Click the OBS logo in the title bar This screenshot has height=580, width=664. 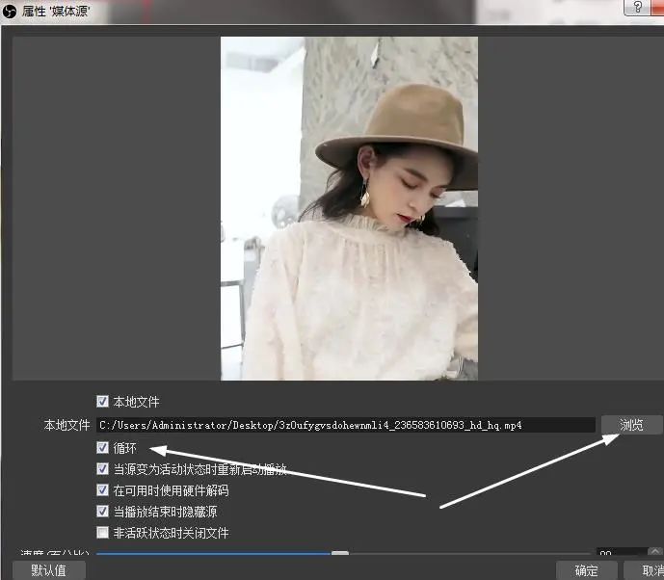pos(10,10)
